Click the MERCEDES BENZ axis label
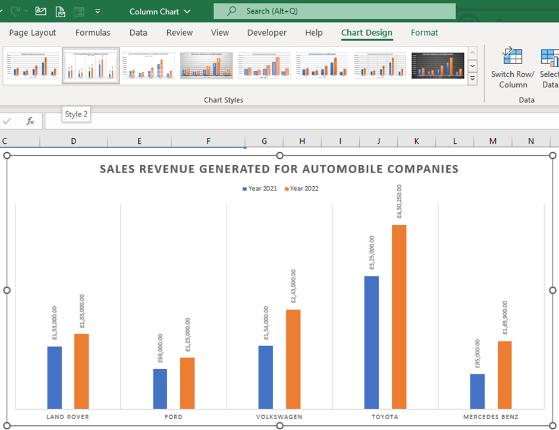 pyautogui.click(x=491, y=417)
